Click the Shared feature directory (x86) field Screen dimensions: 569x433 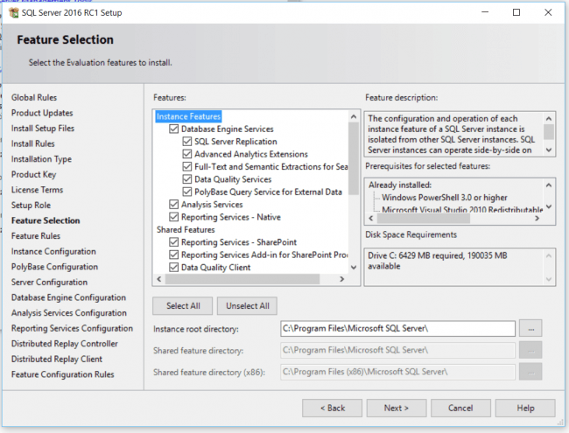click(x=397, y=372)
